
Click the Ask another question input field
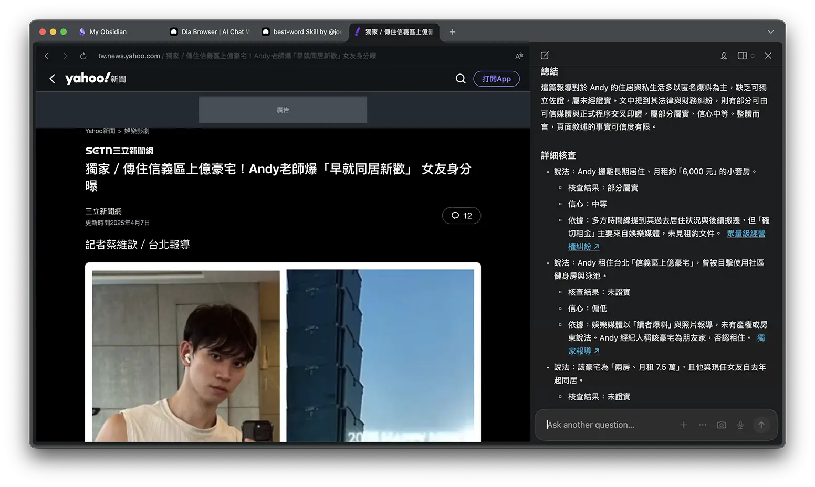[x=604, y=425]
